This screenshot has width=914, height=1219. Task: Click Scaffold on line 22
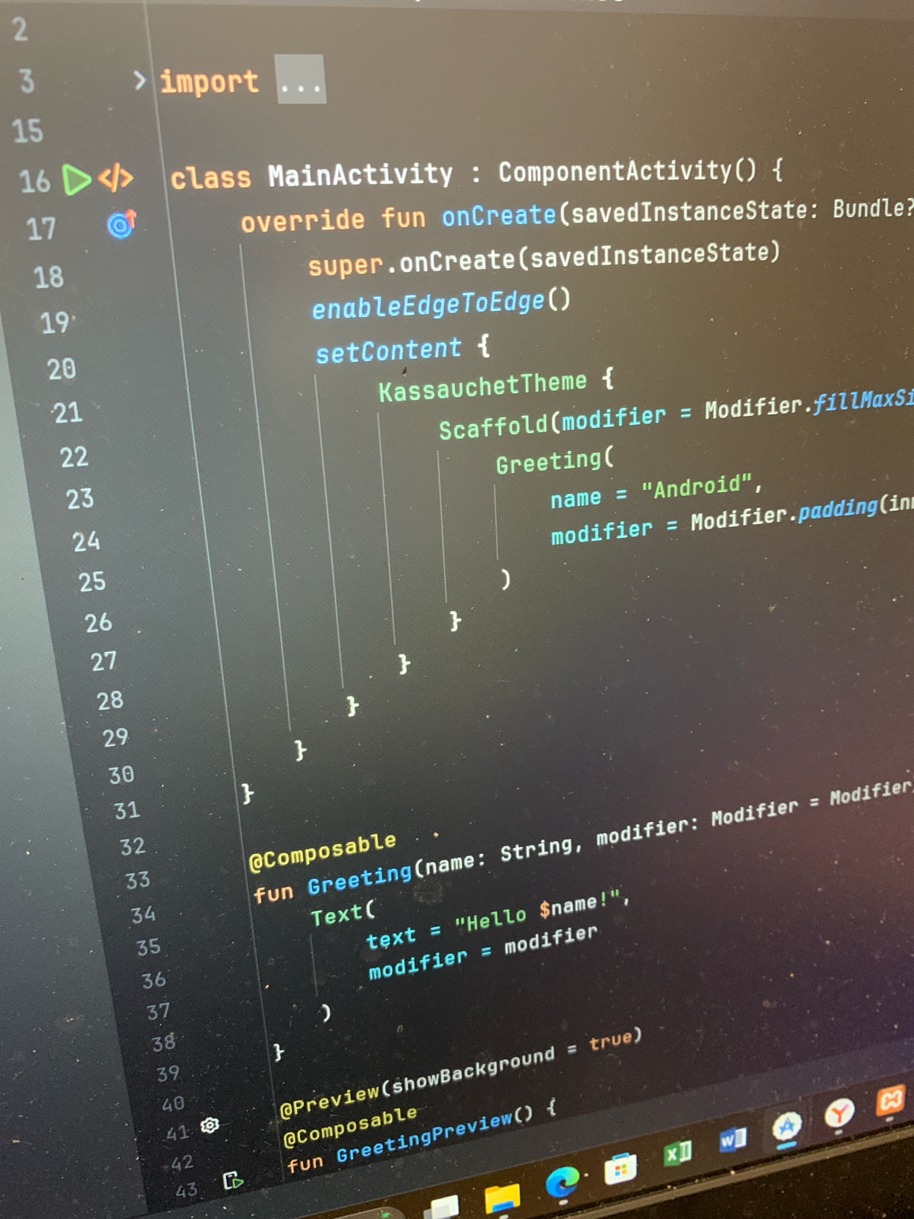pyautogui.click(x=493, y=427)
